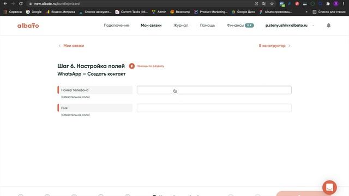
Task: Open the Albato презентац... bookmark
Action: (x=275, y=12)
